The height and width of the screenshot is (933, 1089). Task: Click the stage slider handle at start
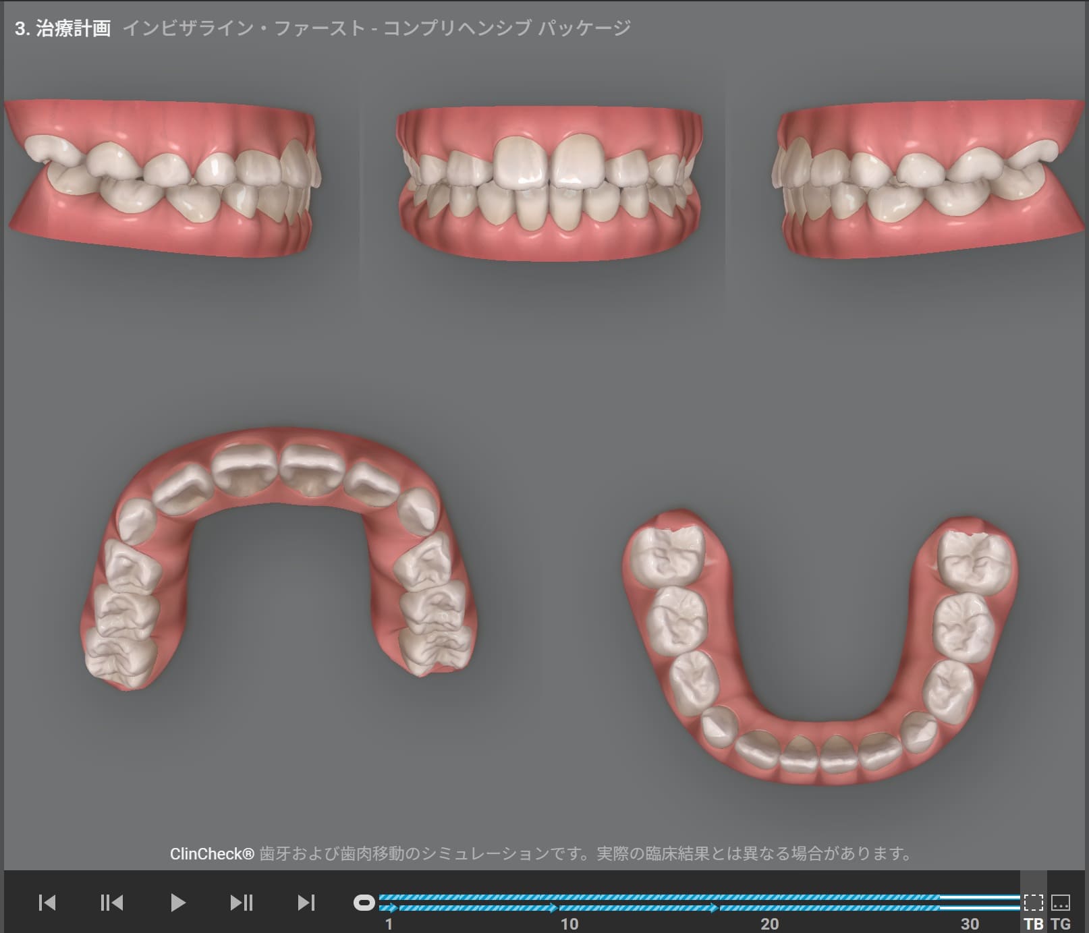364,903
